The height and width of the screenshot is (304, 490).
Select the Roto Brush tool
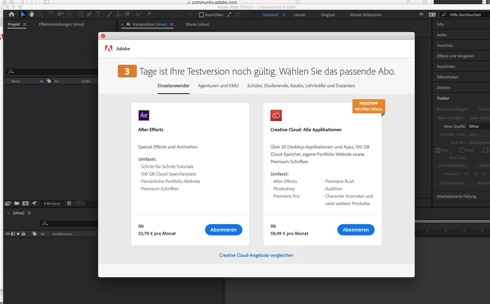coord(139,14)
